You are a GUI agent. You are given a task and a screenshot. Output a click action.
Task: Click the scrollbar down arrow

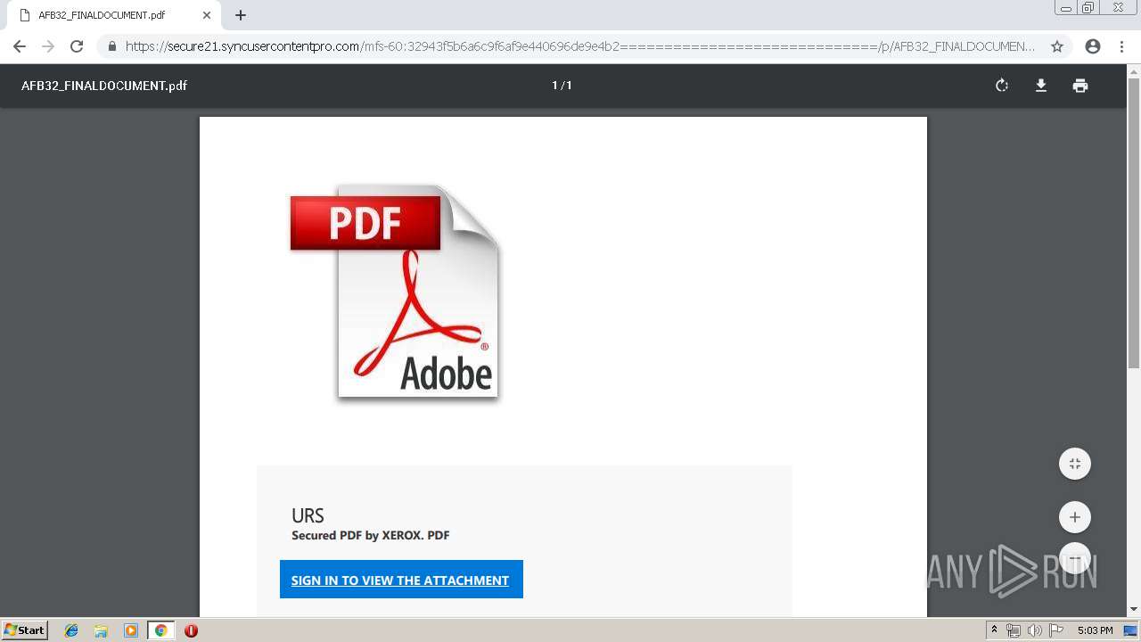click(x=1134, y=610)
